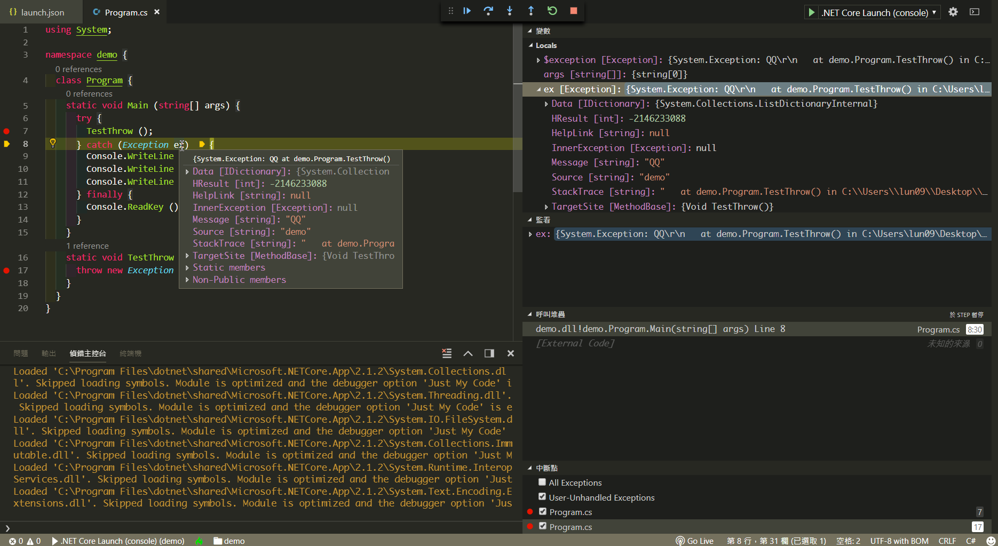Select the Debug Console panel tab

[88, 353]
